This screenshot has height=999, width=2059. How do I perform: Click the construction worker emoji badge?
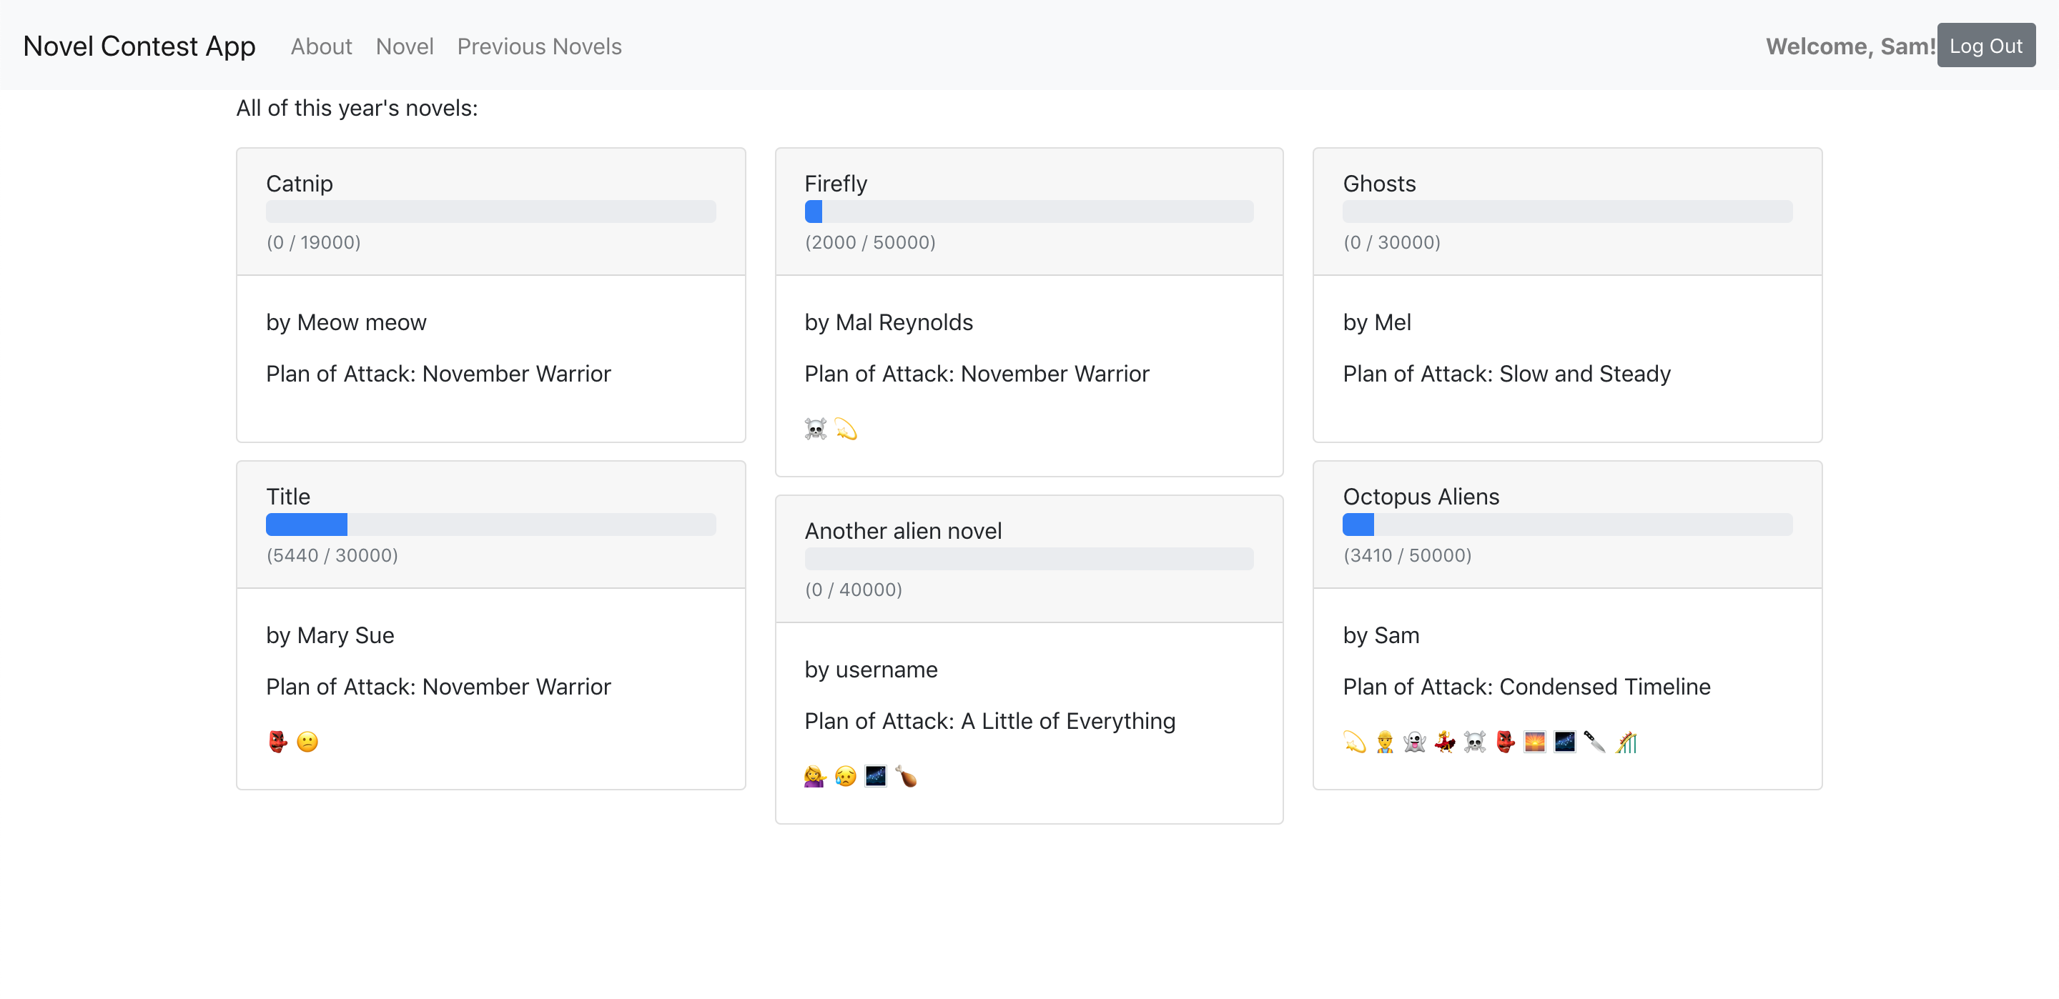click(x=1384, y=742)
